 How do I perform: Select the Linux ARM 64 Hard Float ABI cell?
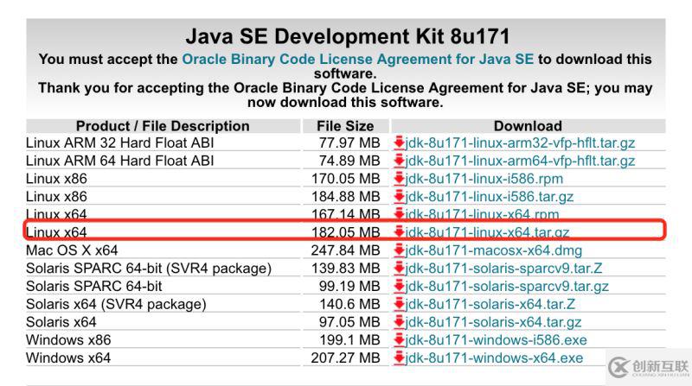tap(119, 161)
